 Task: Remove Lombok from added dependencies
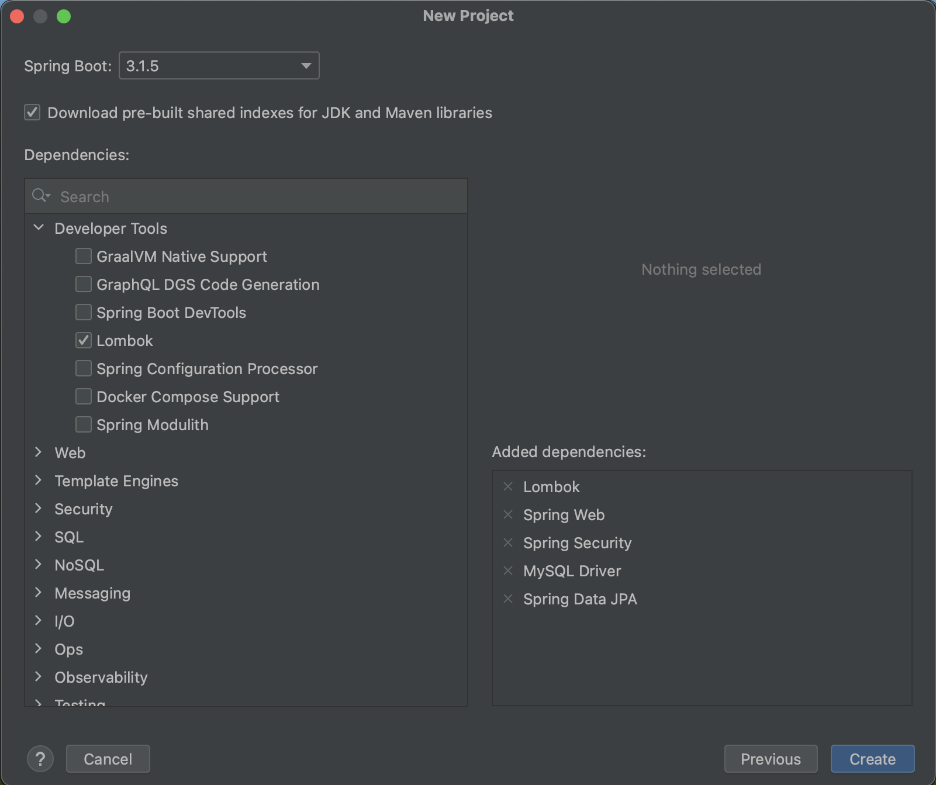coord(508,486)
